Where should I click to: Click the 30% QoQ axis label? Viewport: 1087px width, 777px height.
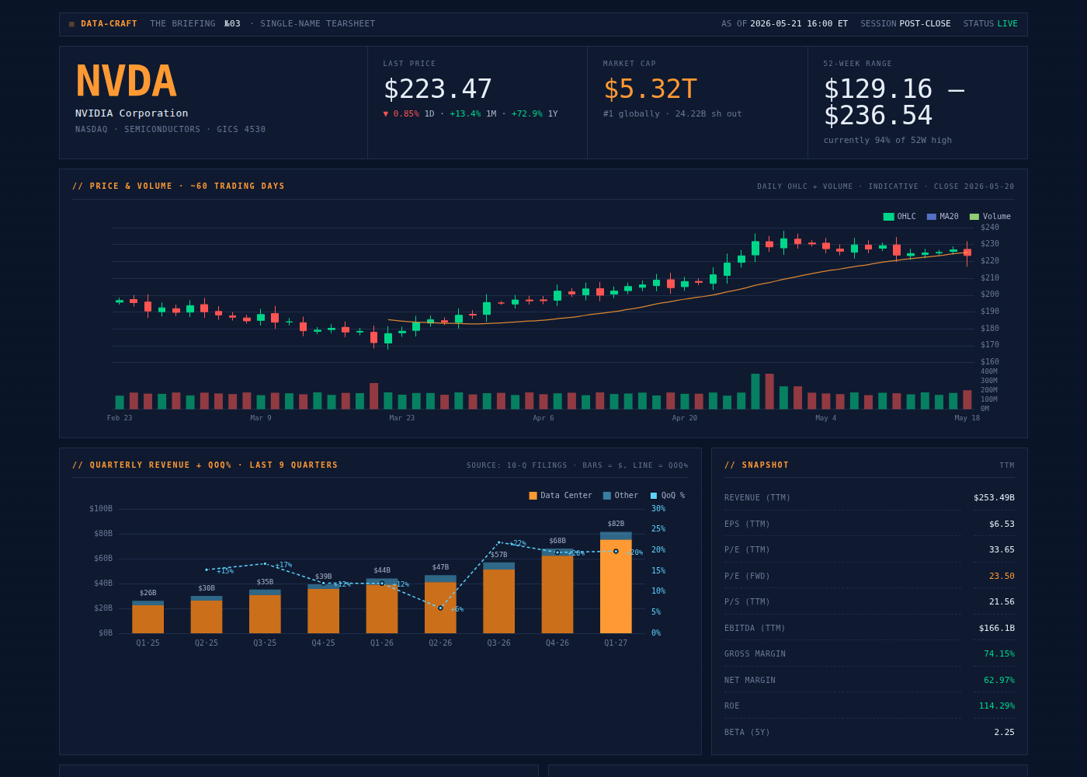(x=658, y=509)
